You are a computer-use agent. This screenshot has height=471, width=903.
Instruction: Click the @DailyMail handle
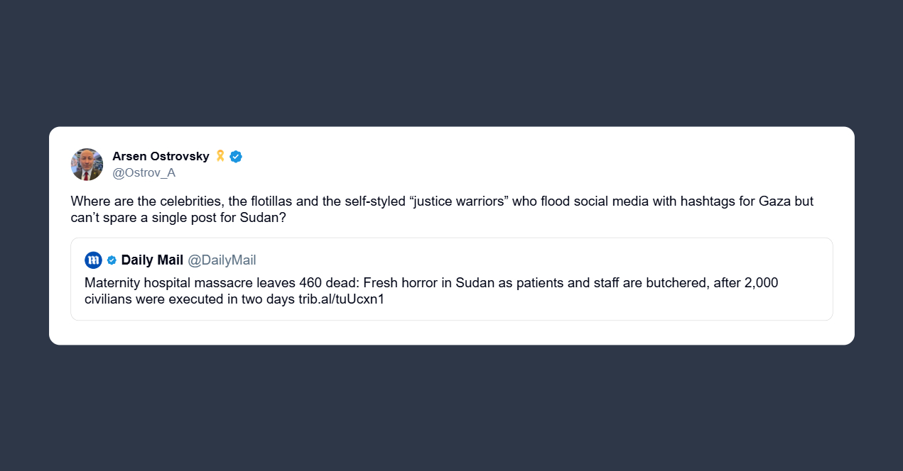point(222,260)
